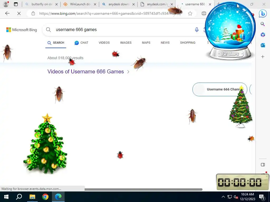
Task: Open split screen in Edge
Action: tap(204, 13)
